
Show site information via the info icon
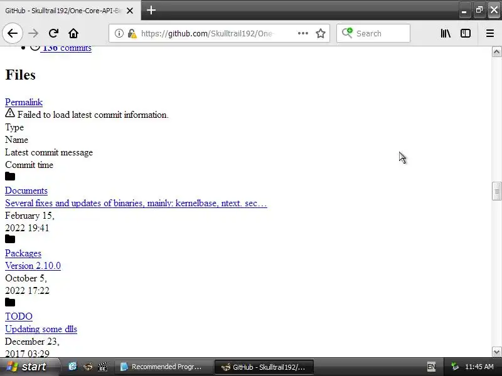[x=119, y=33]
